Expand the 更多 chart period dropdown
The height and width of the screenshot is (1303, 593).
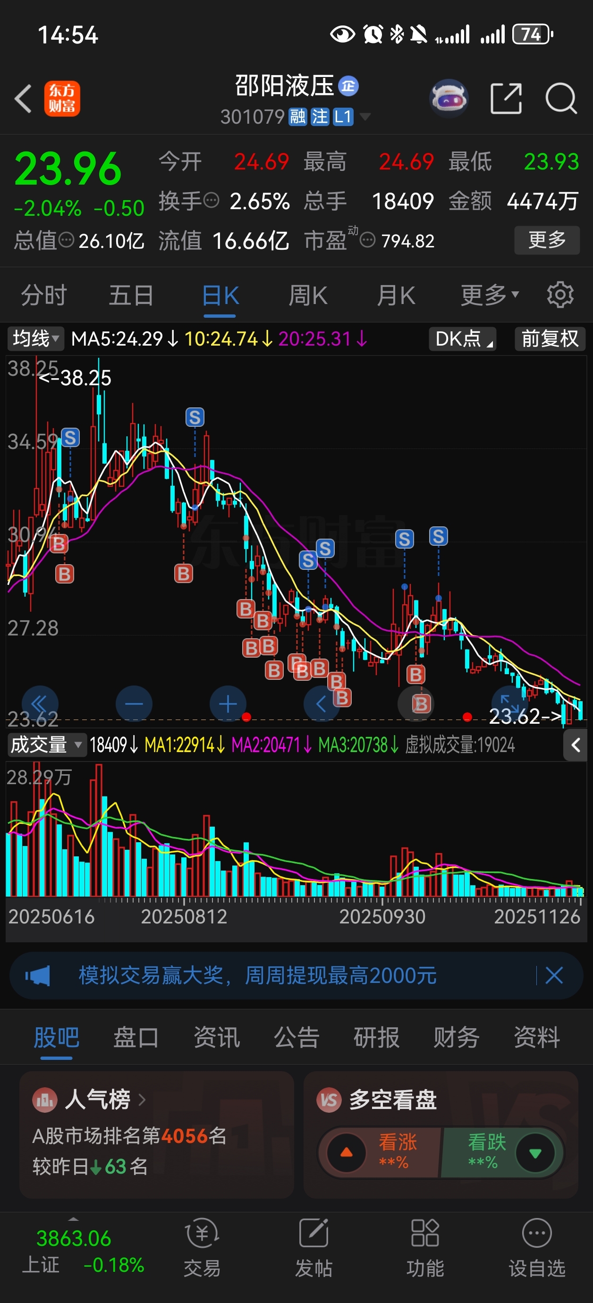tap(489, 295)
